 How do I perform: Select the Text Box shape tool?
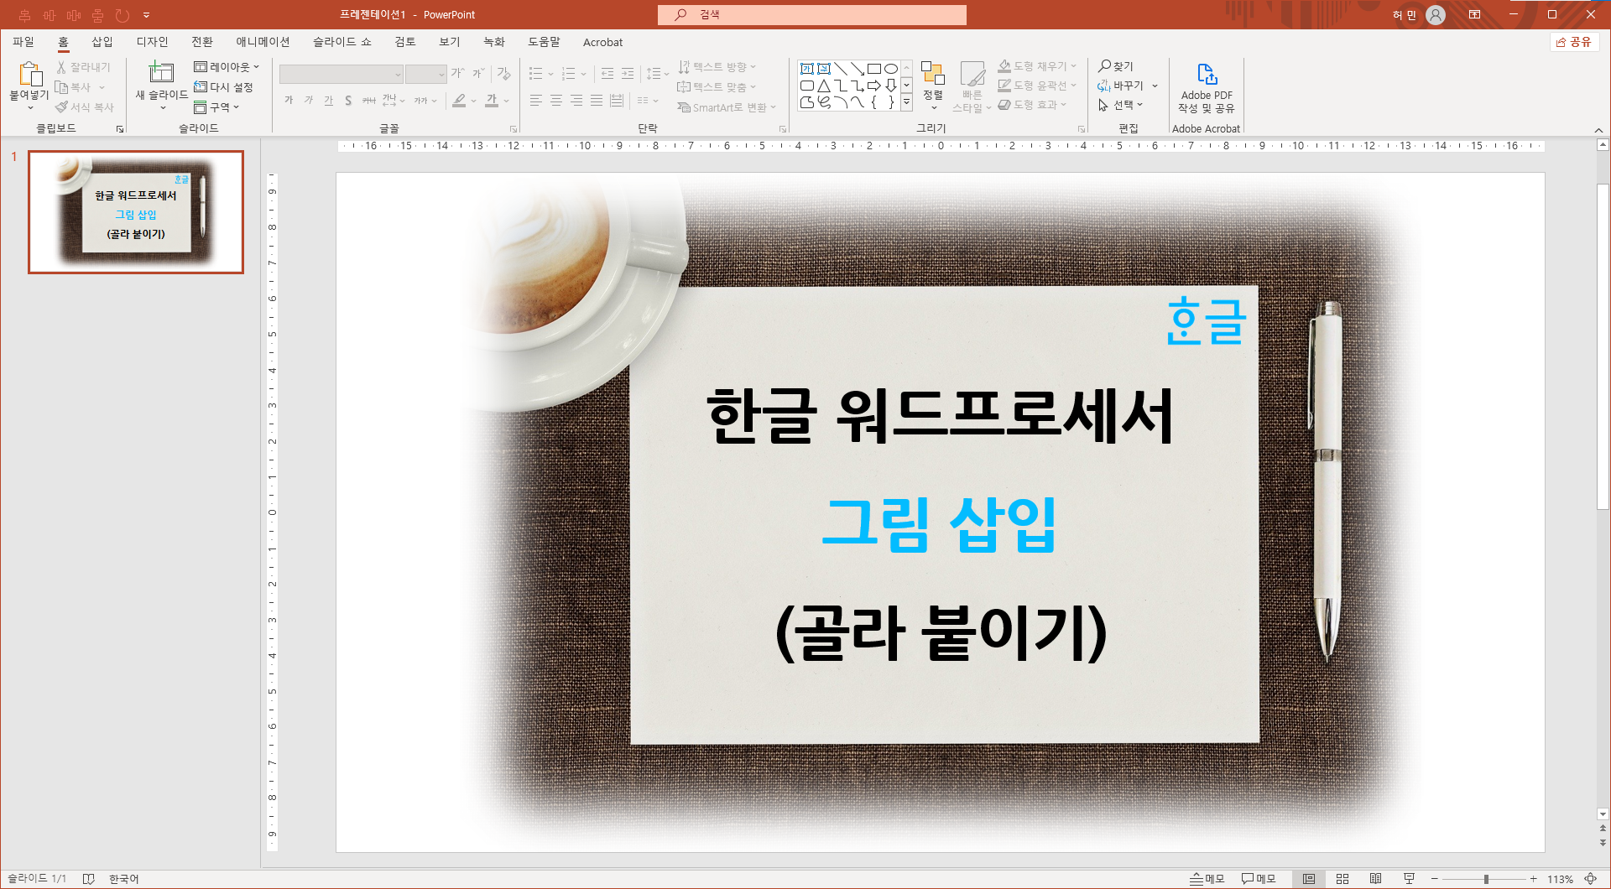(806, 69)
